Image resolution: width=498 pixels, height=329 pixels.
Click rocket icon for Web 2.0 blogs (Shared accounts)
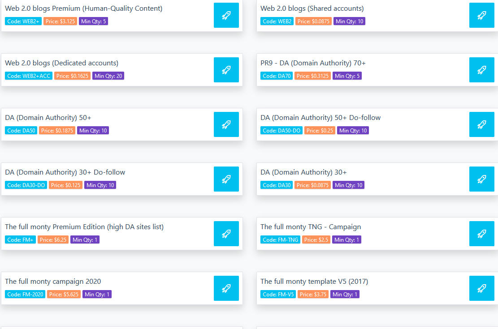pyautogui.click(x=481, y=15)
